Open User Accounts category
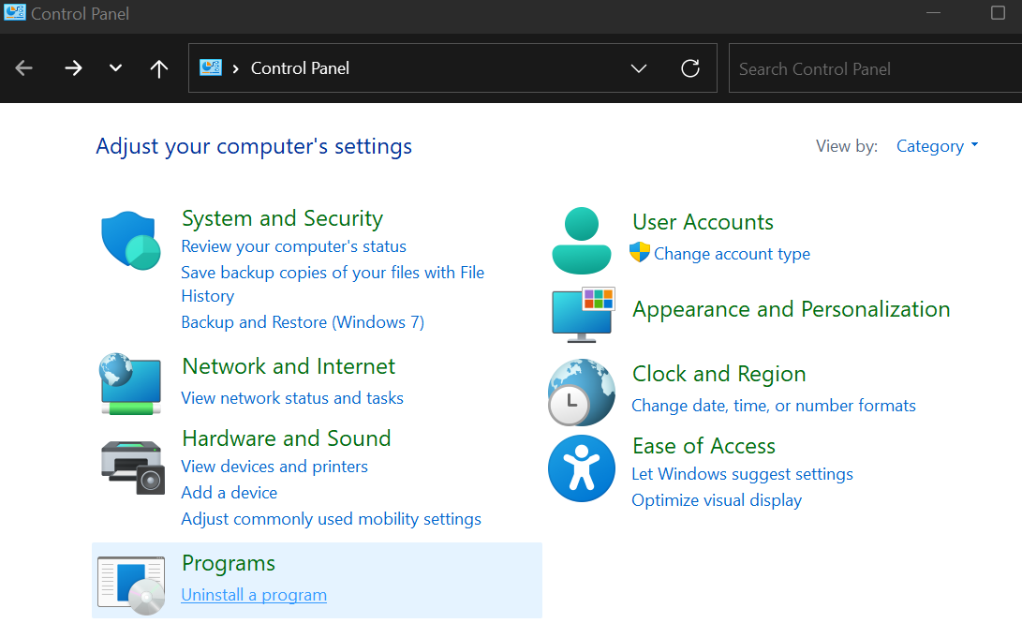The width and height of the screenshot is (1022, 638). [703, 222]
